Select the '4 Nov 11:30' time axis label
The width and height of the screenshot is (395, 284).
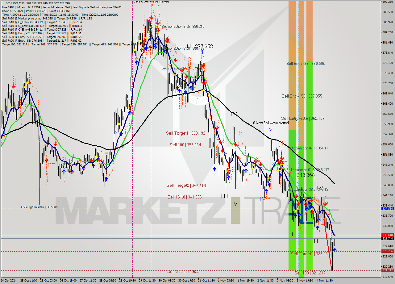pos(325,281)
